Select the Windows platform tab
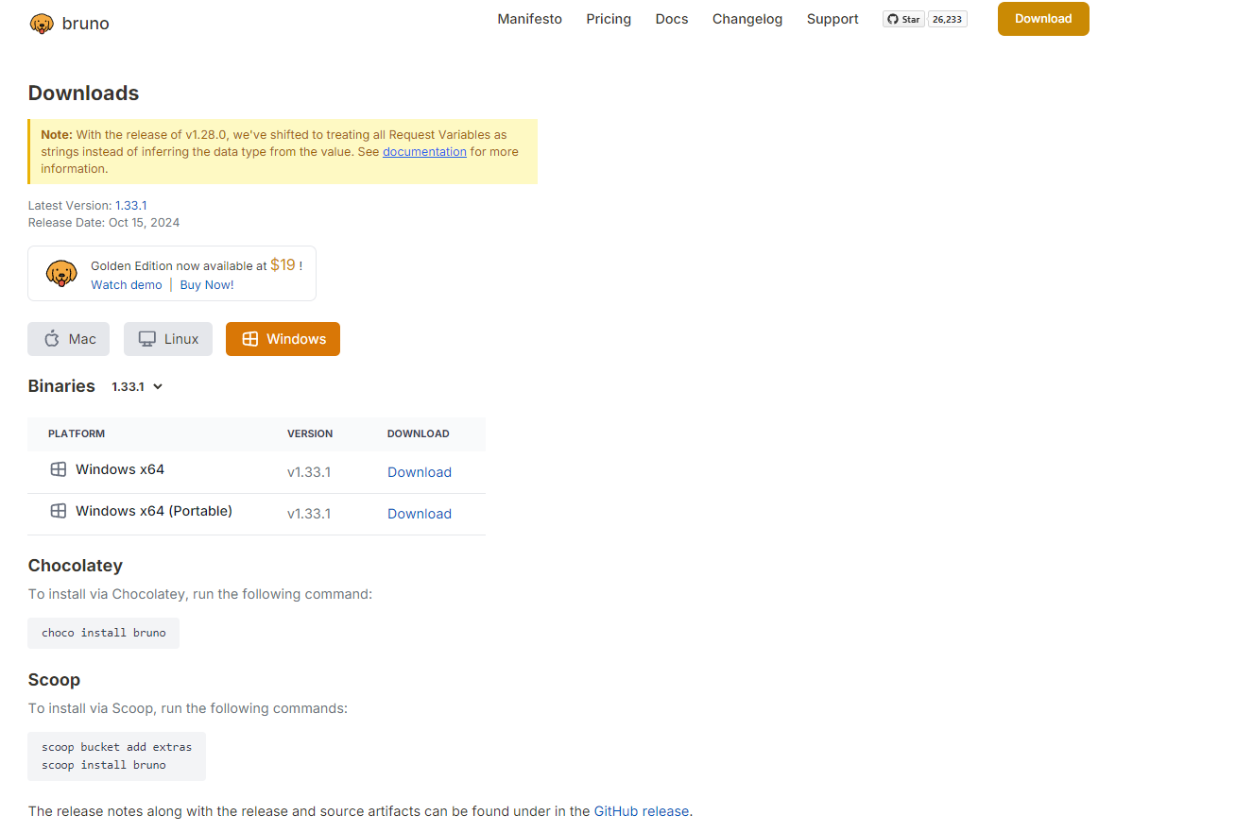 283,339
